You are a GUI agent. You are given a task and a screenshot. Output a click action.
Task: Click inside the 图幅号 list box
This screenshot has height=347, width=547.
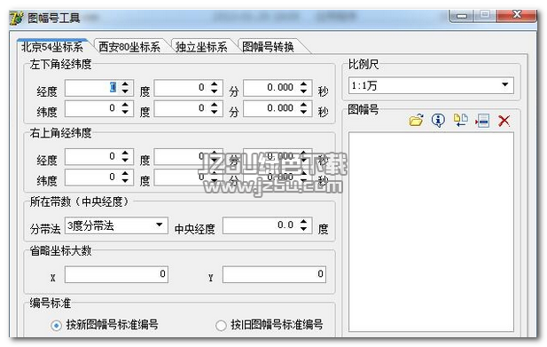point(431,232)
